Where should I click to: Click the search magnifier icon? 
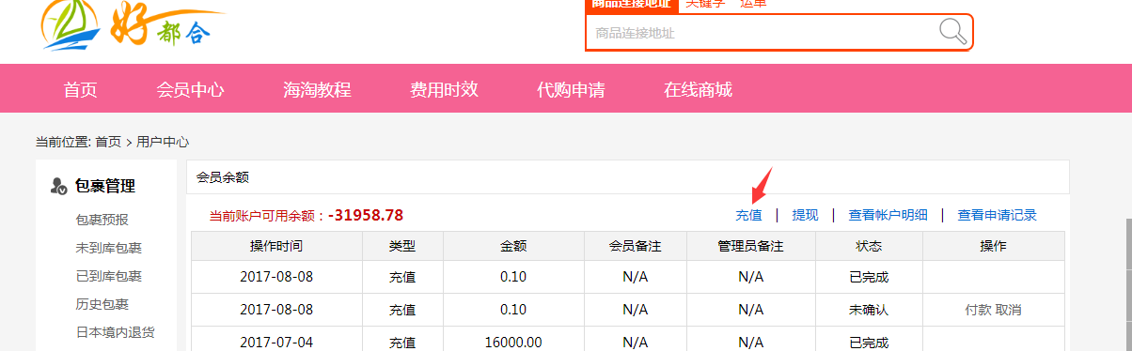pos(952,32)
